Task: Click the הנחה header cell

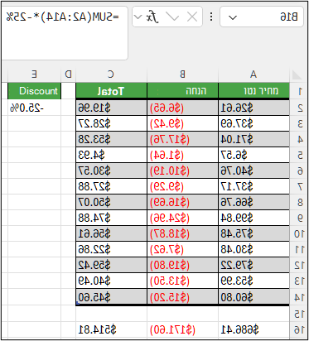Action: pyautogui.click(x=182, y=91)
